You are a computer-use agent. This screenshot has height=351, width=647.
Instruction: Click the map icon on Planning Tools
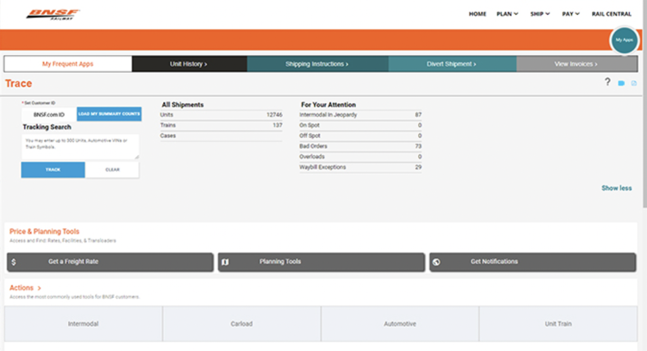(226, 262)
